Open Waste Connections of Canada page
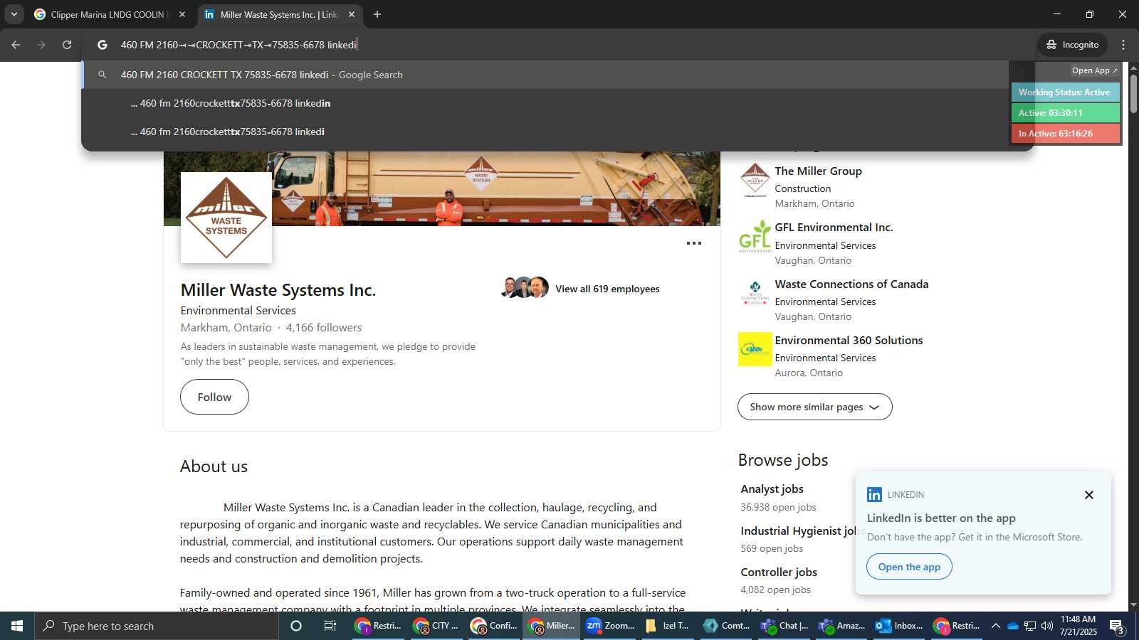 coord(851,284)
